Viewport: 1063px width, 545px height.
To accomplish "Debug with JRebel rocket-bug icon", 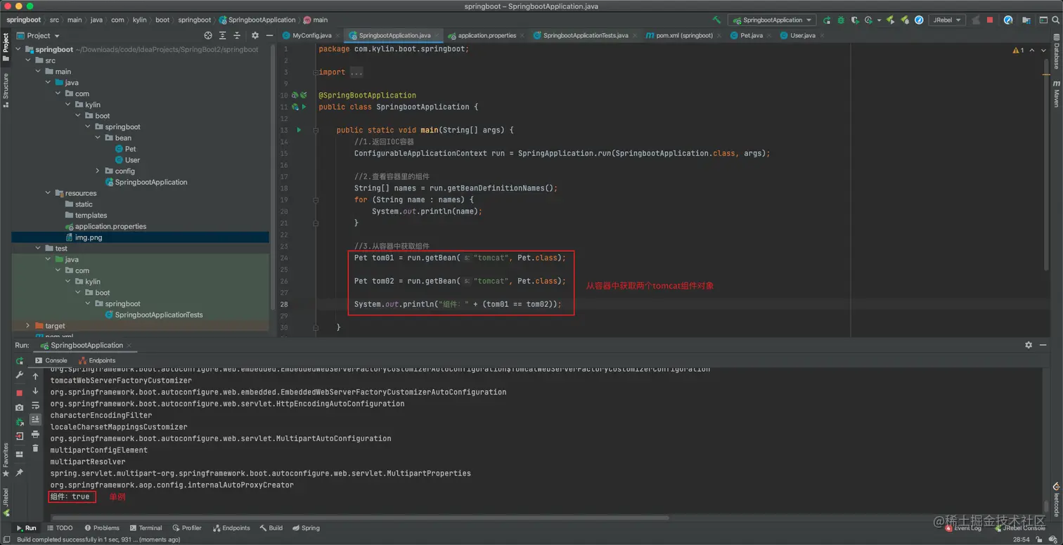I will [905, 20].
